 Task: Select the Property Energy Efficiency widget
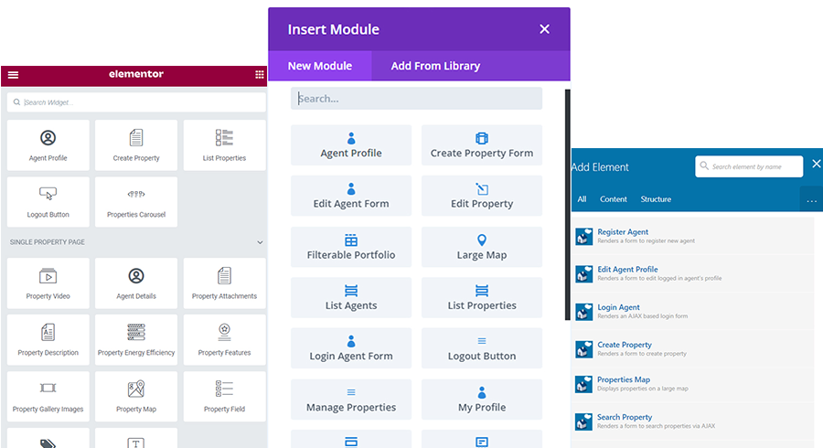136,340
